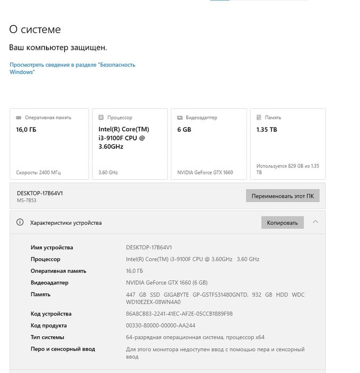
Task: Click the CPU icon in Процессор card
Action: click(x=101, y=117)
